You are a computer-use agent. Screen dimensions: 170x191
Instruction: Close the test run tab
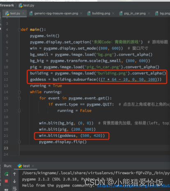33,166
